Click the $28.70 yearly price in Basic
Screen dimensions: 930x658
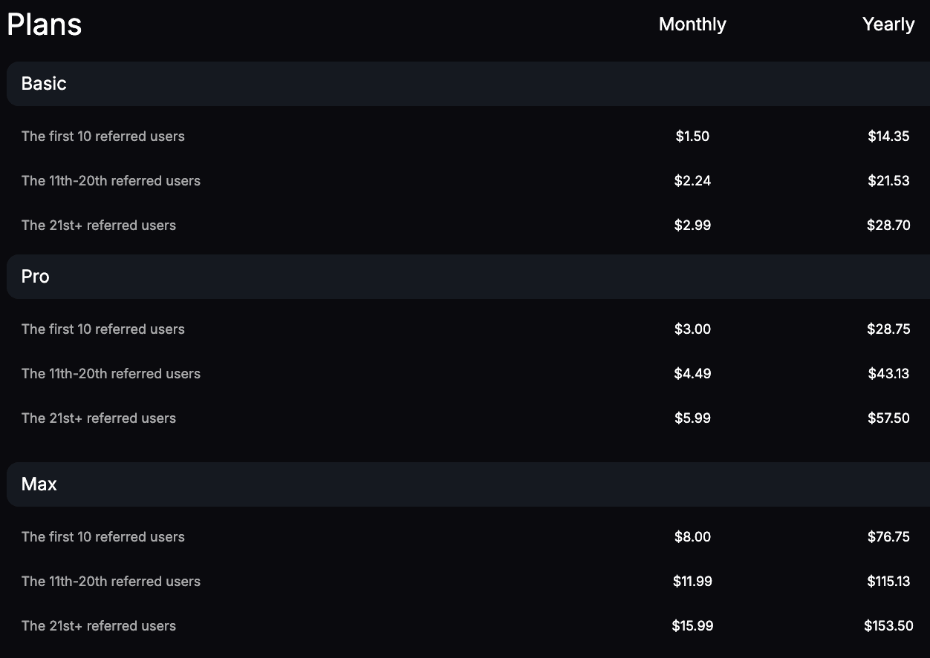point(888,225)
